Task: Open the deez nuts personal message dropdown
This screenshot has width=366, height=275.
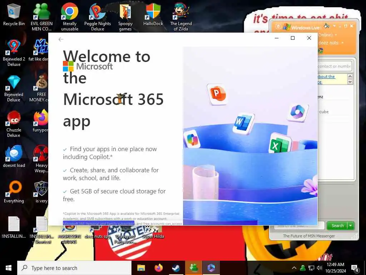Action: (x=331, y=43)
